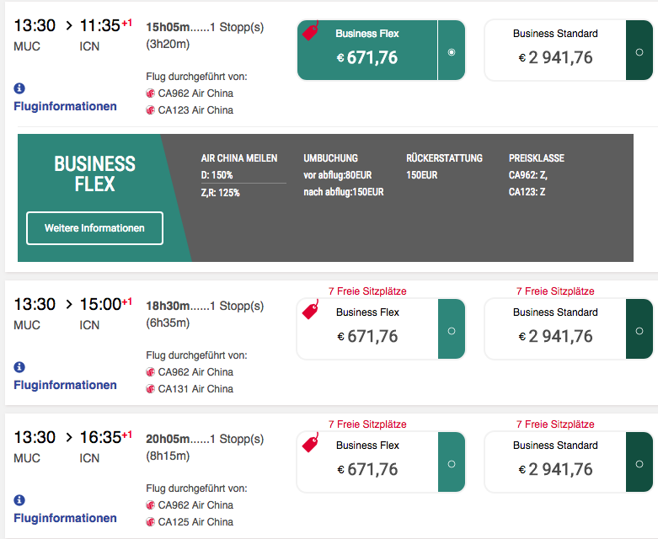Viewport: 658px width, 539px height.
Task: Select Business Standard radio for 16:35 arrival flight
Action: click(x=639, y=463)
